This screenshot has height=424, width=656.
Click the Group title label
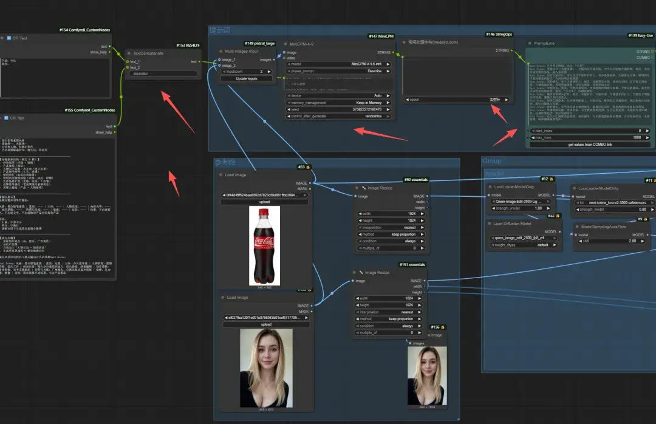click(491, 161)
